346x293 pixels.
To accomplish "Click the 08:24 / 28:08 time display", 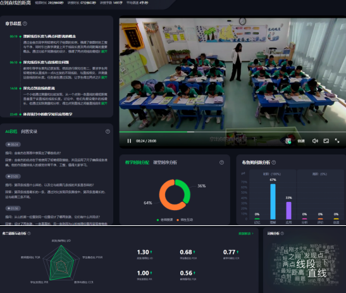I will pos(146,141).
